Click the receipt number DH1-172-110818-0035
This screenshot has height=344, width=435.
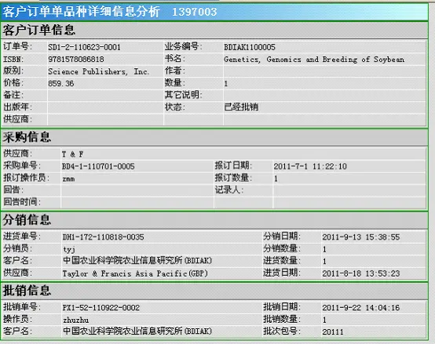103,237
